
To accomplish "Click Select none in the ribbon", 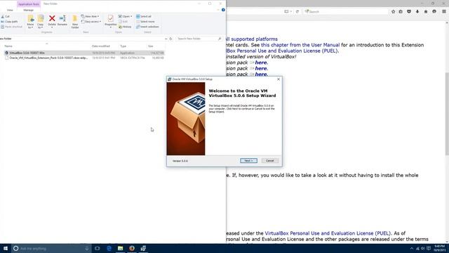I will (x=145, y=22).
